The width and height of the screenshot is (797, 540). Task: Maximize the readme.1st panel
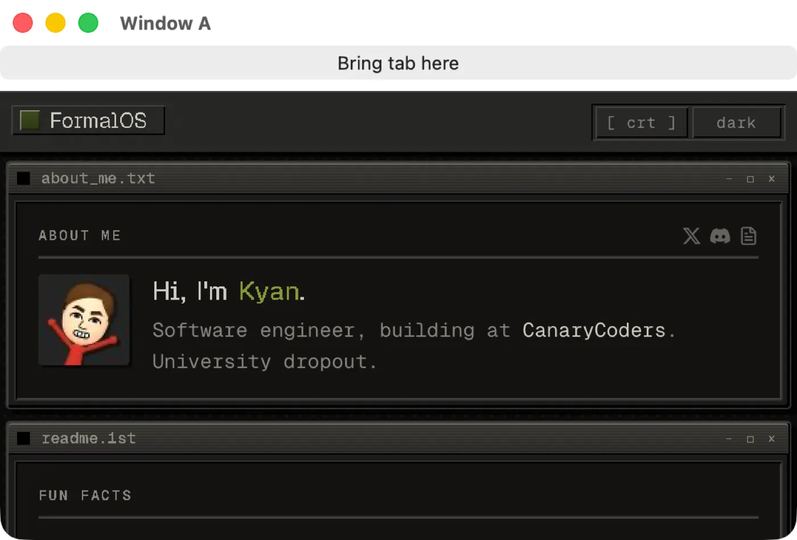click(750, 439)
